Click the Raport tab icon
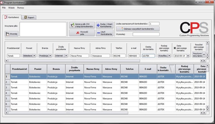 pos(26,17)
